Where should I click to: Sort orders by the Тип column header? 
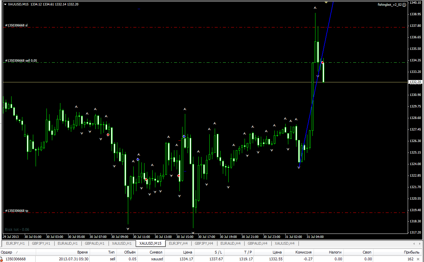[x=103, y=252]
